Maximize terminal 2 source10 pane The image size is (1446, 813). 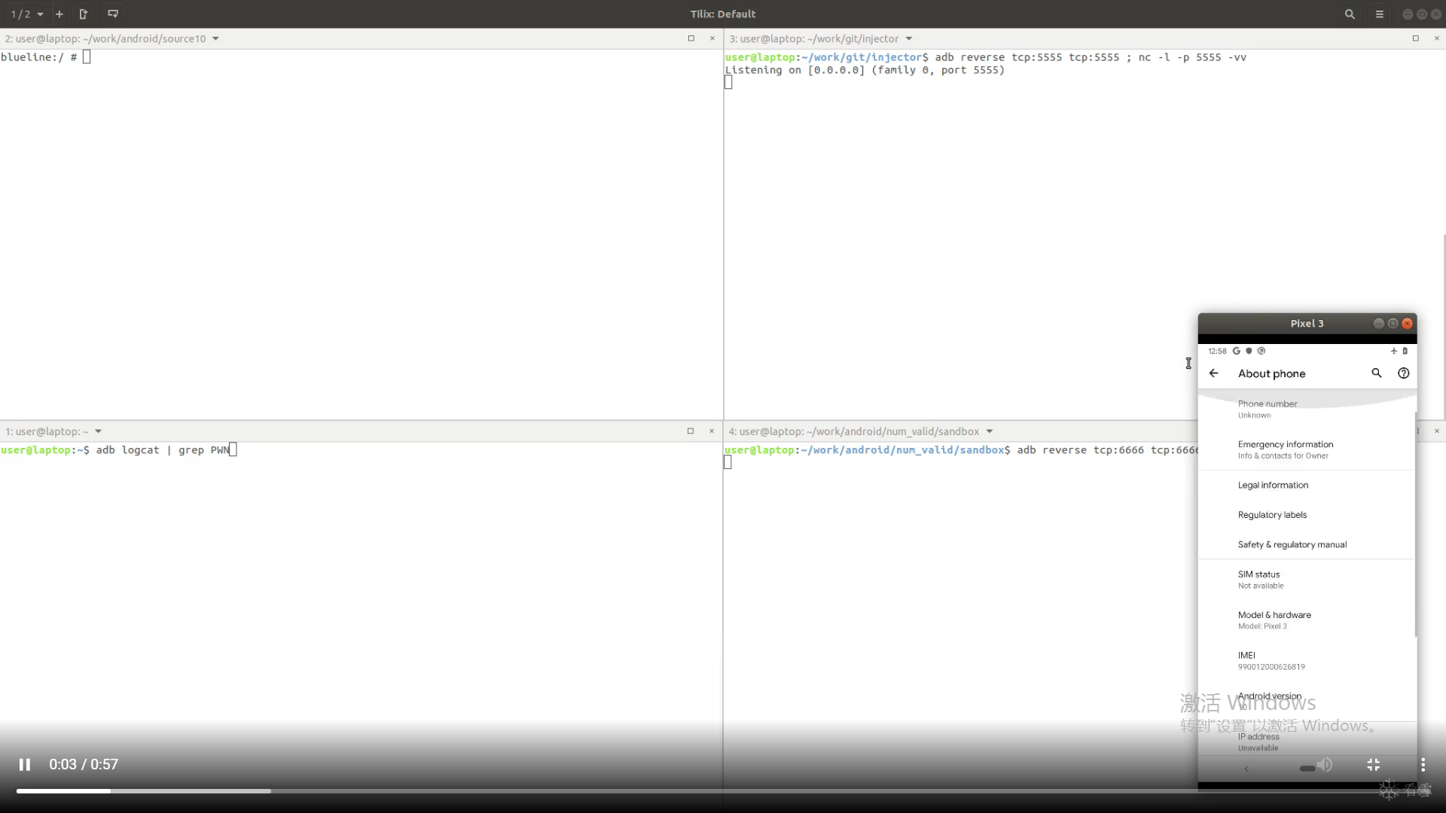coord(691,38)
